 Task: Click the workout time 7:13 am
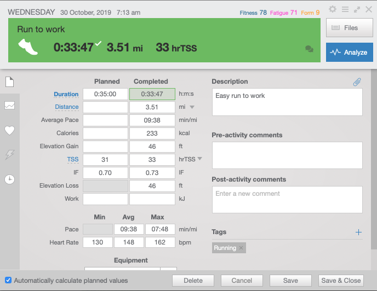pos(128,13)
